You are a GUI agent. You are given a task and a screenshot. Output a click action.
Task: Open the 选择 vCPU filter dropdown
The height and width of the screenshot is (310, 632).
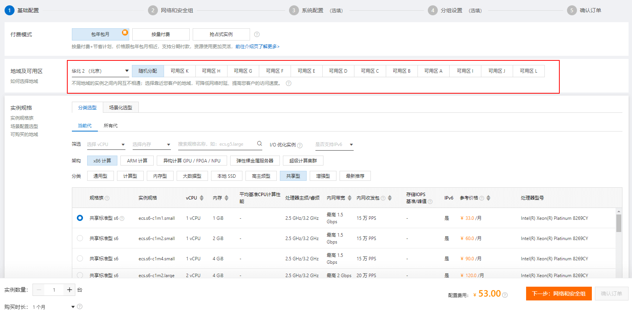[x=106, y=144]
